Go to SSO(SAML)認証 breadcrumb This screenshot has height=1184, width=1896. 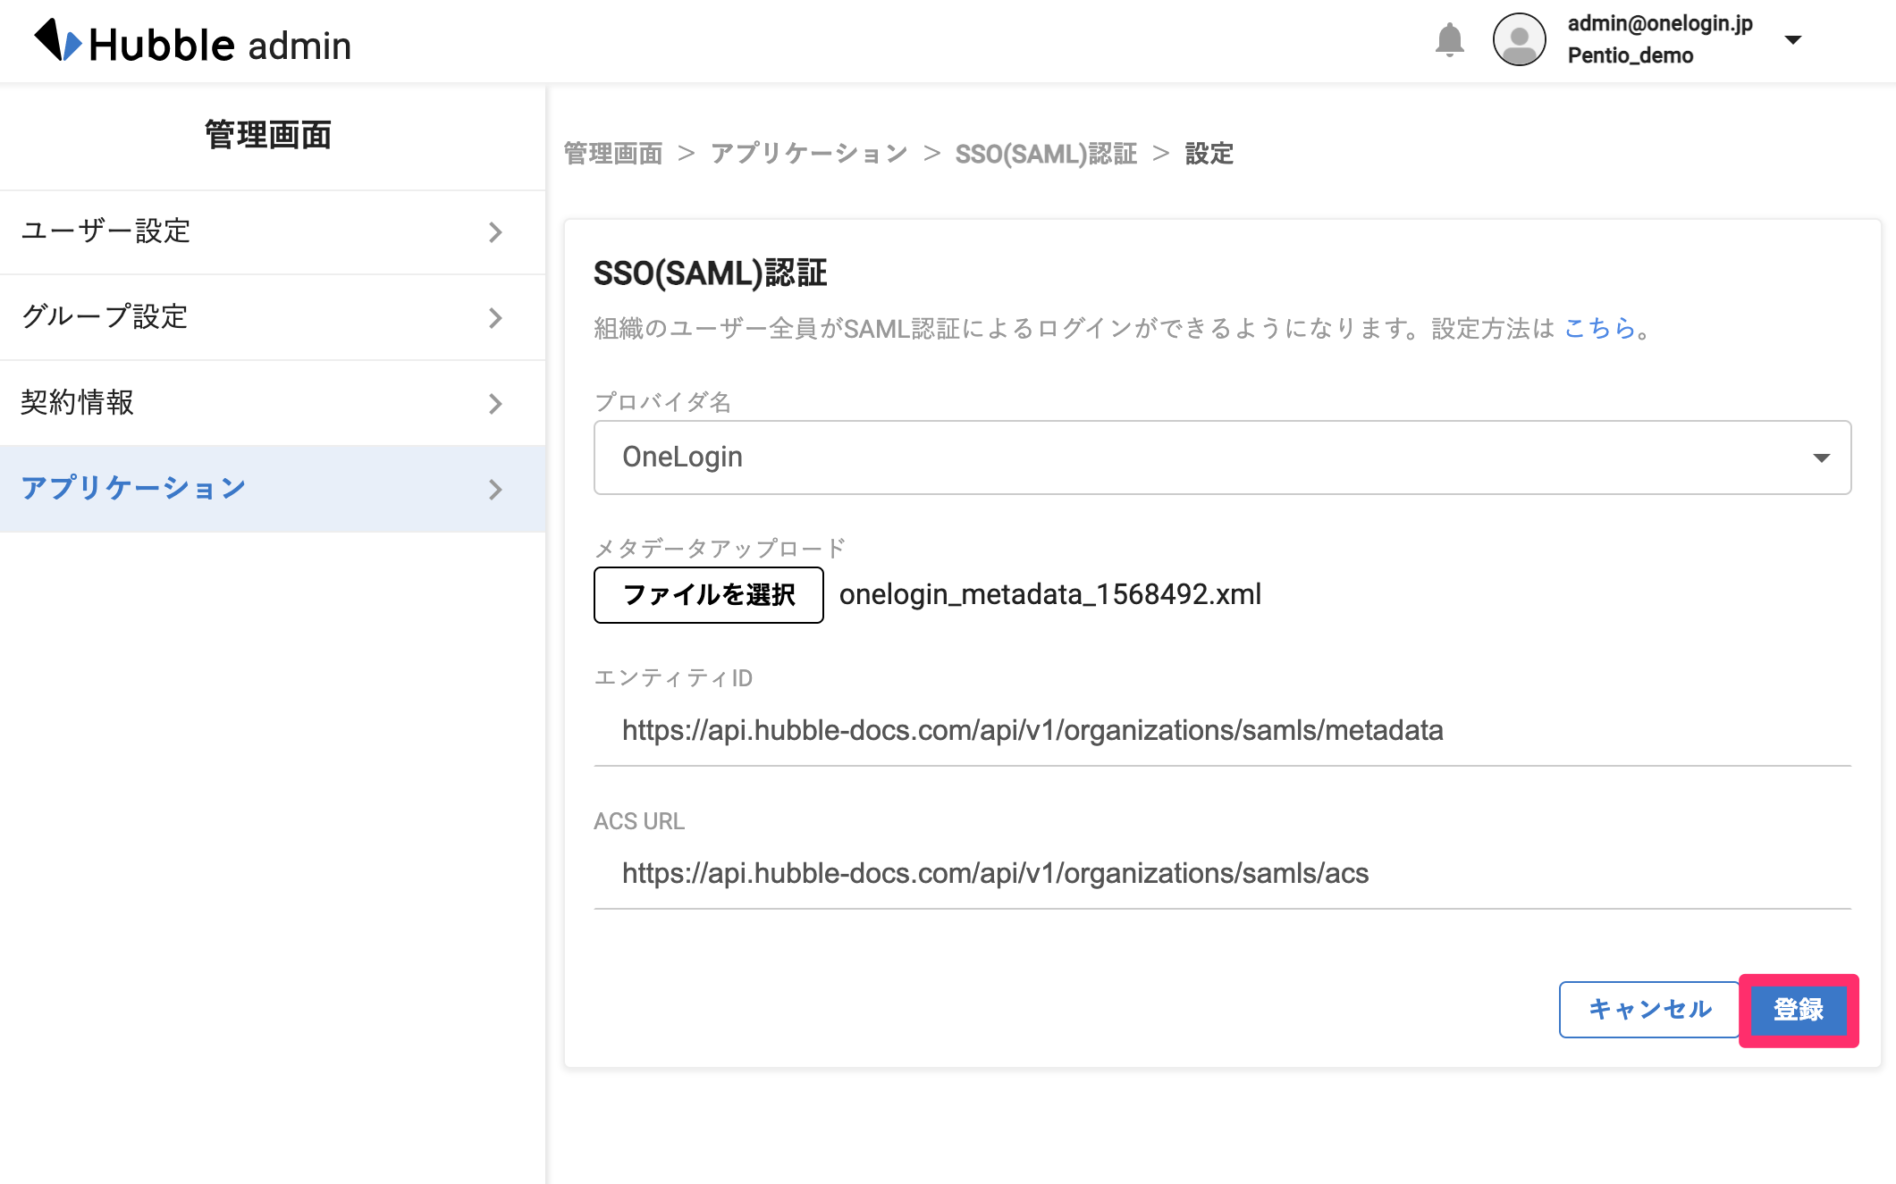1046,154
